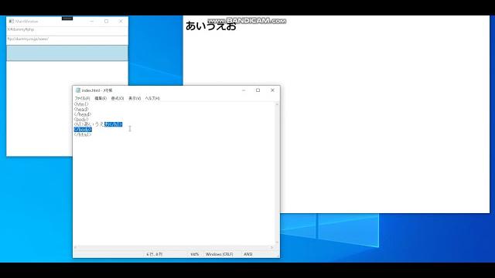The width and height of the screenshot is (495, 278).
Task: Click Windows (CRLF) in Notepad status bar
Action: 220,254
